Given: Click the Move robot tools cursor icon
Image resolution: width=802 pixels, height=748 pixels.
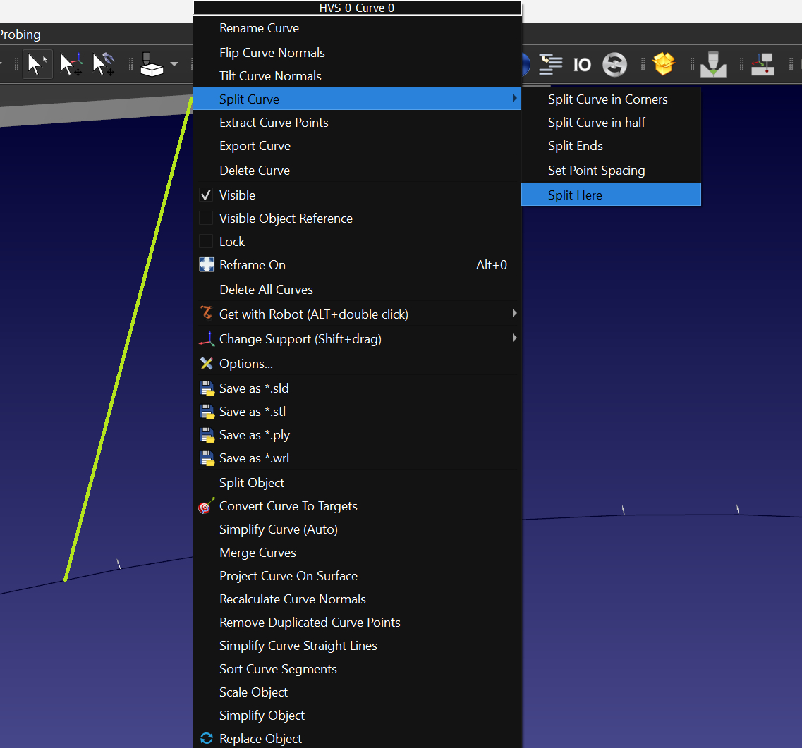Looking at the screenshot, I should click(104, 64).
